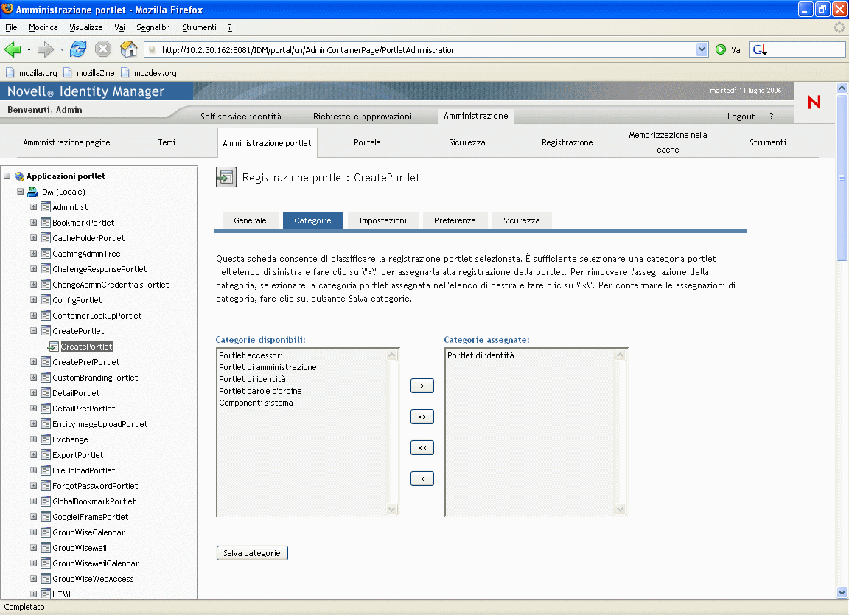Screen dimensions: 849x615
Task: Click the DetailPortlet tree icon
Action: (46, 393)
